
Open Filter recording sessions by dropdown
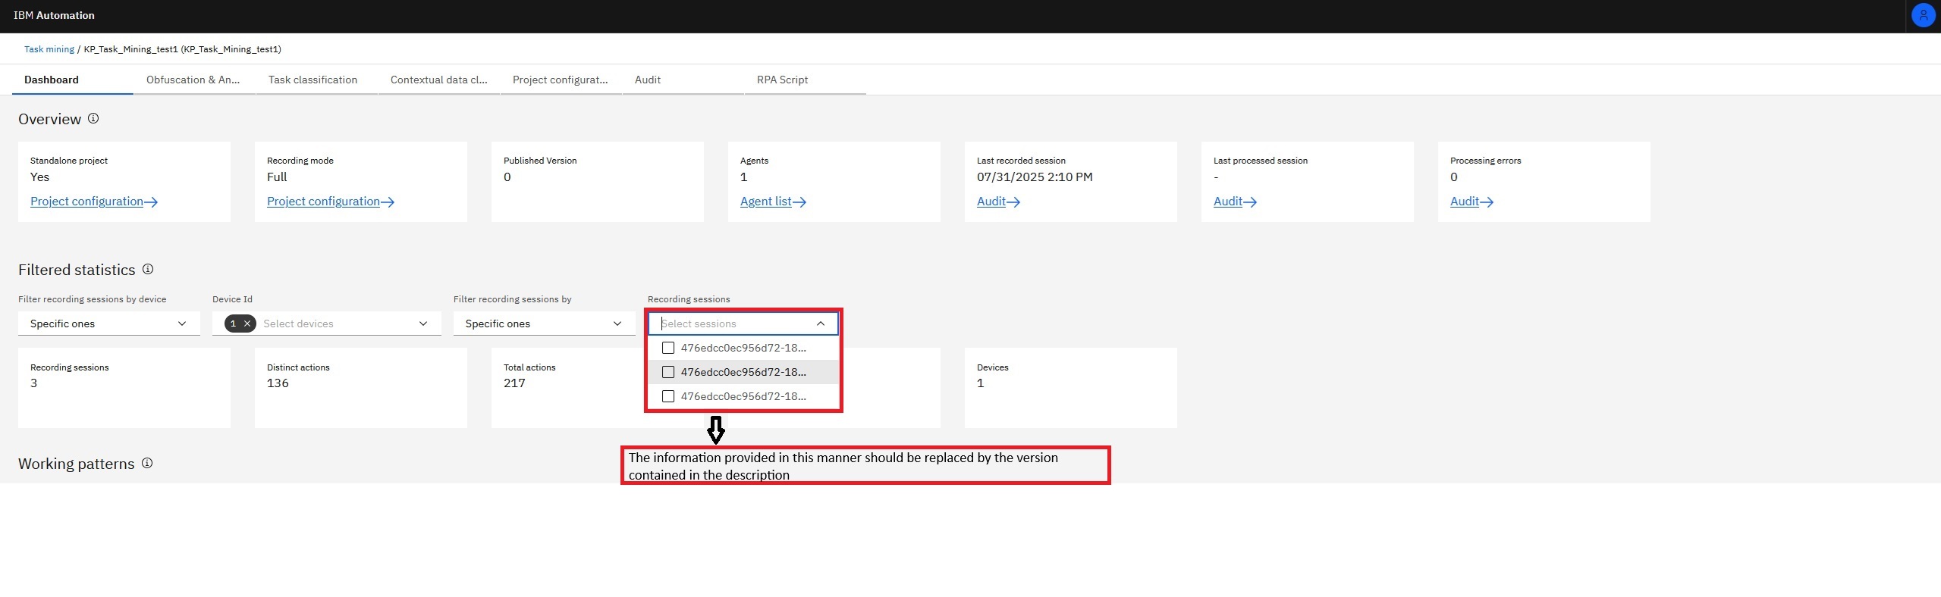click(544, 324)
